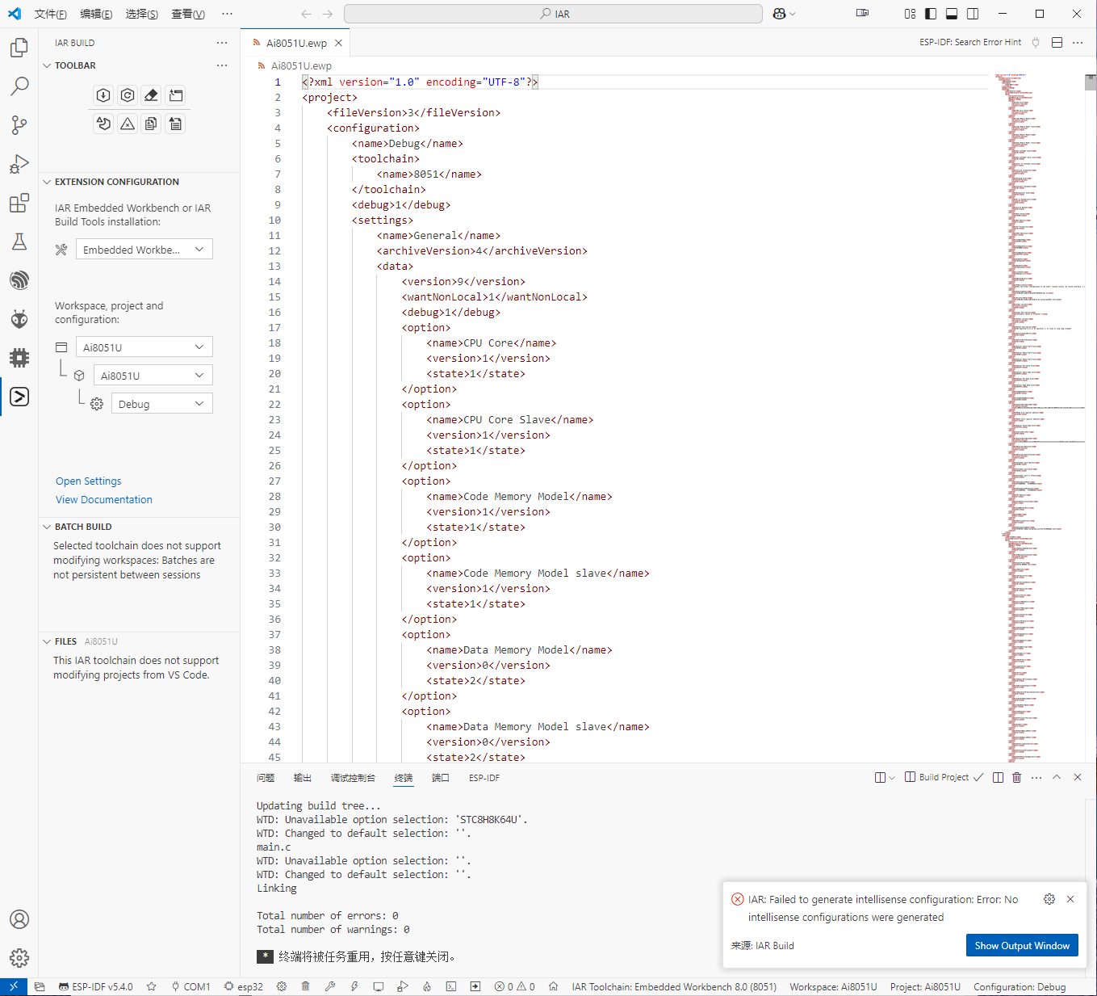
Task: Open the Testing flask view
Action: tap(19, 242)
